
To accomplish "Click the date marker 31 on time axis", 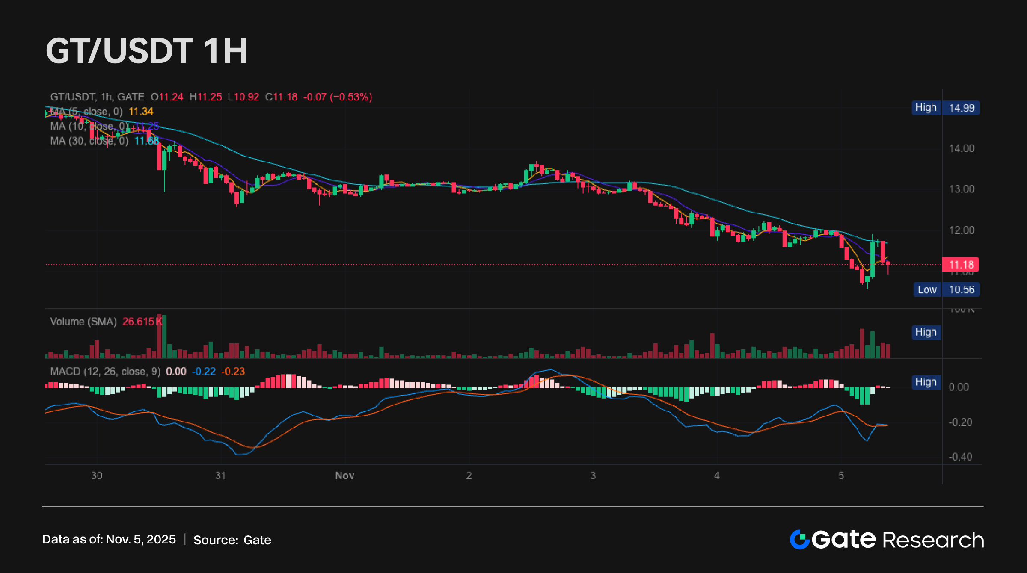I will (220, 476).
